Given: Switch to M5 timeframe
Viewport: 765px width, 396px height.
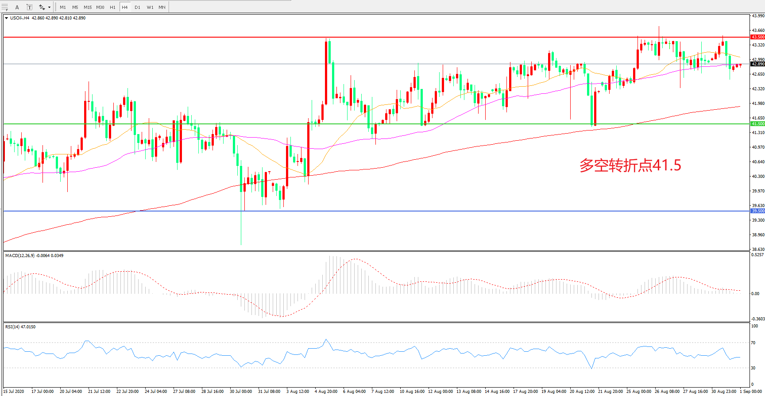Looking at the screenshot, I should (x=75, y=7).
